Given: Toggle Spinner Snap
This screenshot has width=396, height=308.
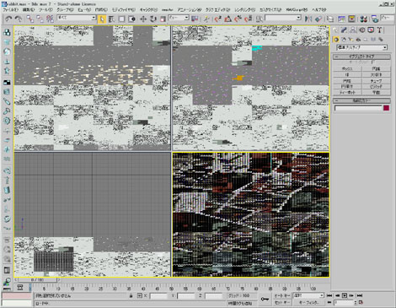Looking at the screenshot, I should click(x=249, y=19).
